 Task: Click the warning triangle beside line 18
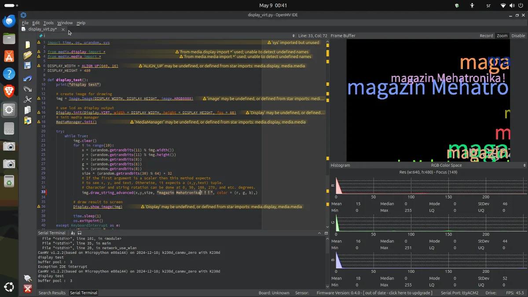[39, 122]
